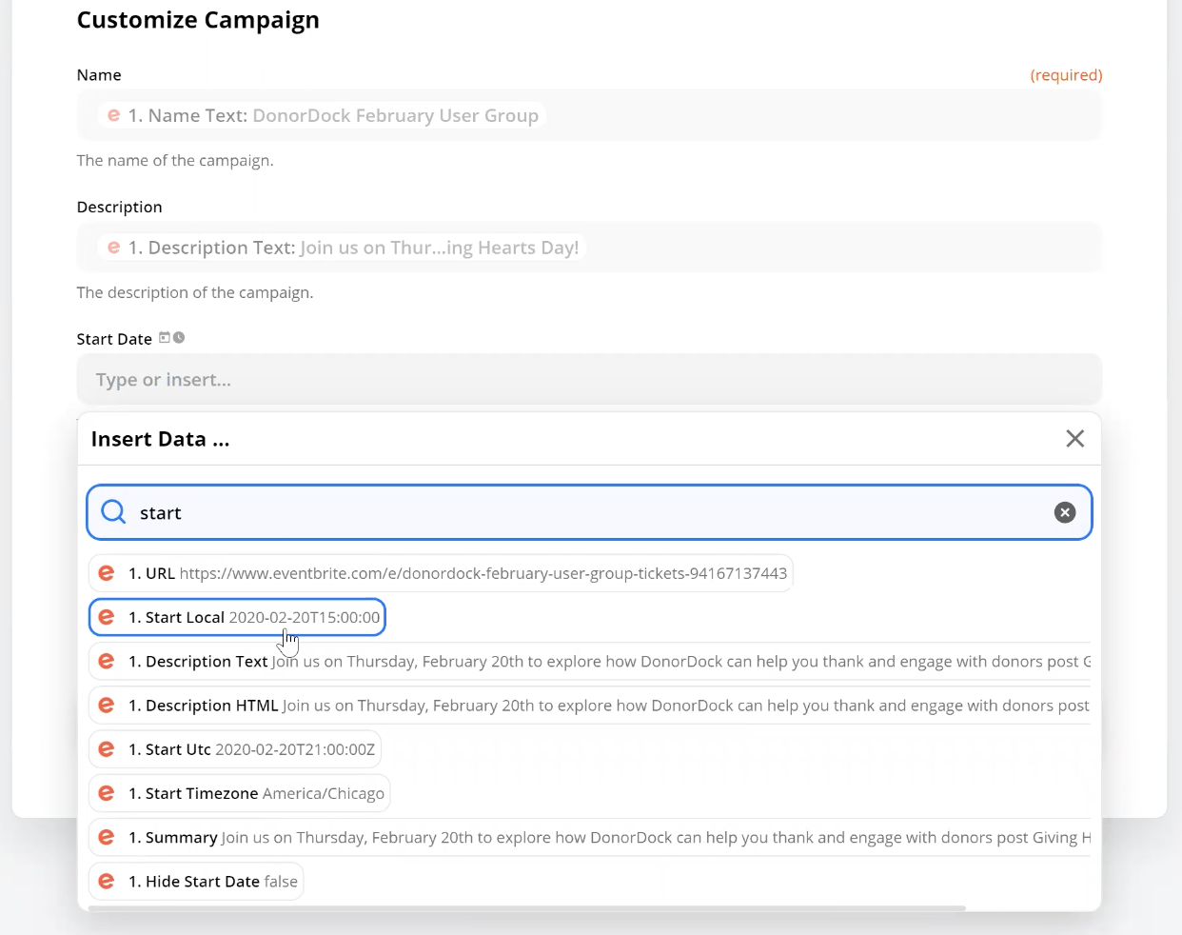
Task: Click the 'Description' field label
Action: [120, 208]
